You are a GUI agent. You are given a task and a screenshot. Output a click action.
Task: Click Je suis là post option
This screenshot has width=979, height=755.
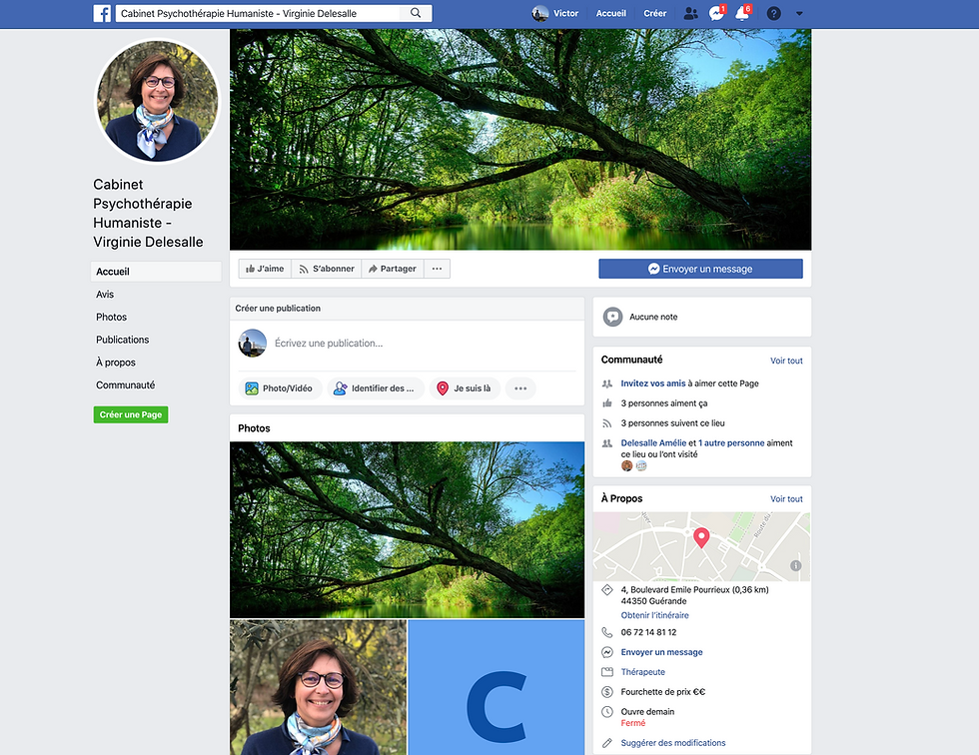[465, 388]
